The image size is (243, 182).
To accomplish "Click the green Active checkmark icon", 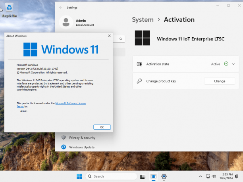I will 226,64.
